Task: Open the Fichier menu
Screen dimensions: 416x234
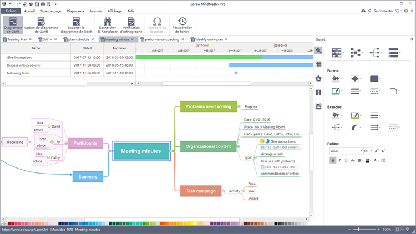Action: click(x=11, y=11)
